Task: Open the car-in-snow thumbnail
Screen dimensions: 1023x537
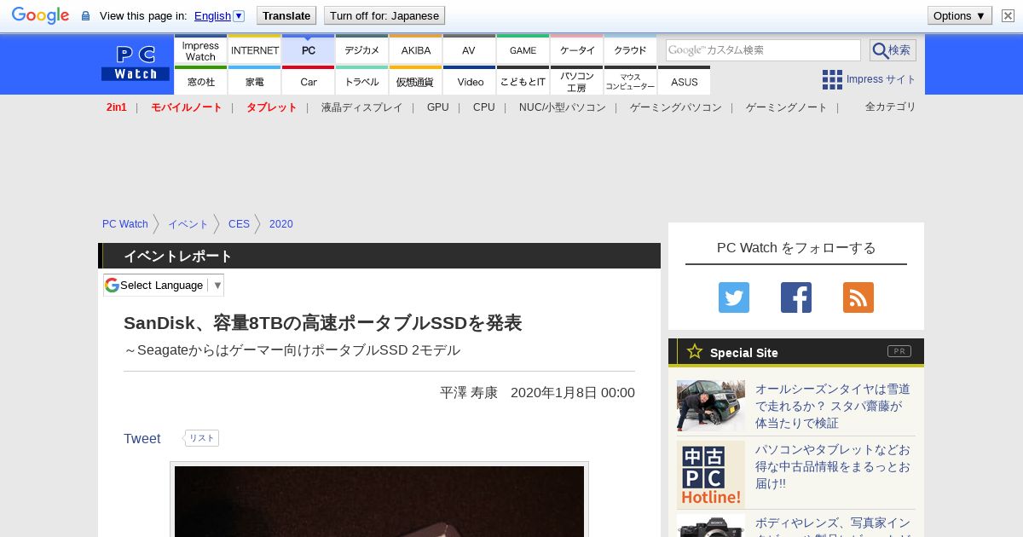Action: 711,406
